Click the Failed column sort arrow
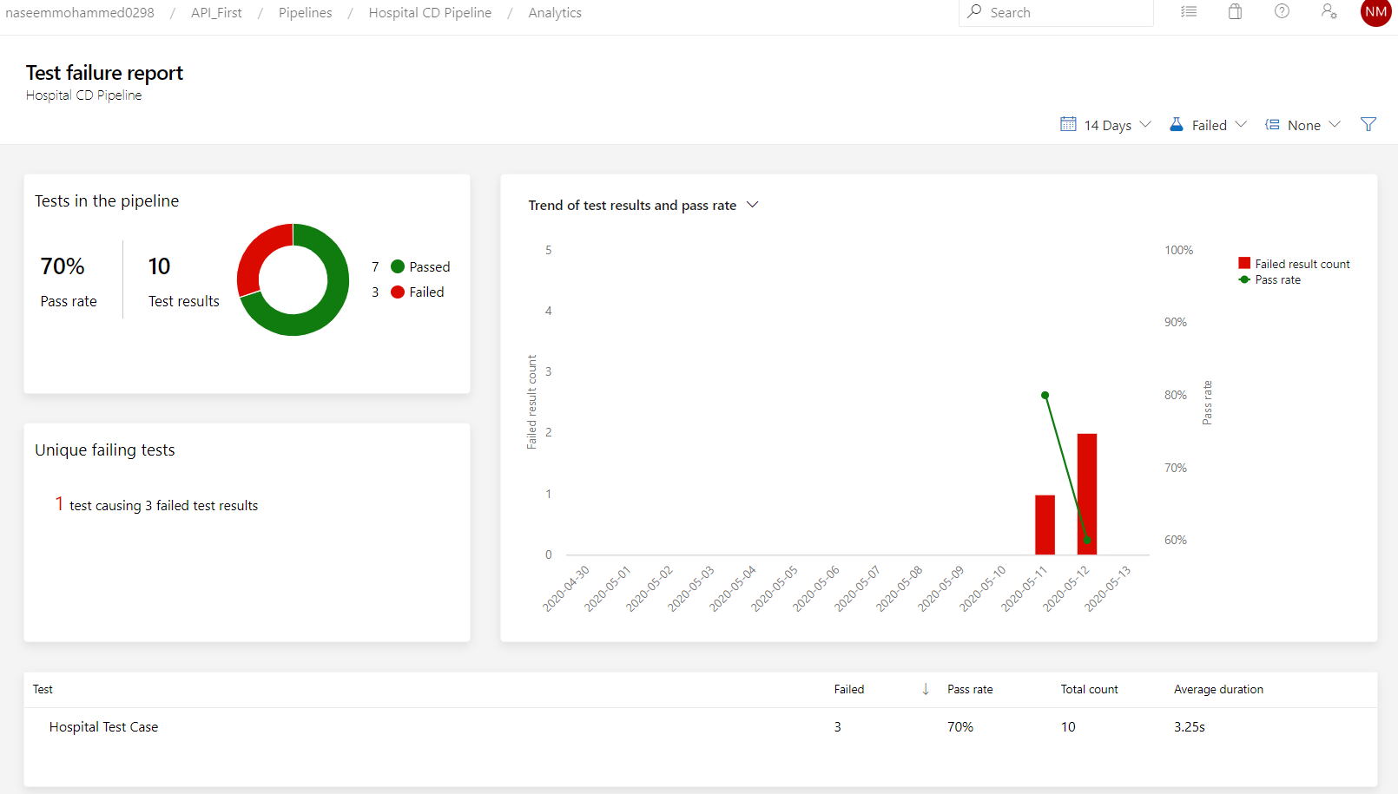This screenshot has width=1398, height=794. click(x=926, y=689)
